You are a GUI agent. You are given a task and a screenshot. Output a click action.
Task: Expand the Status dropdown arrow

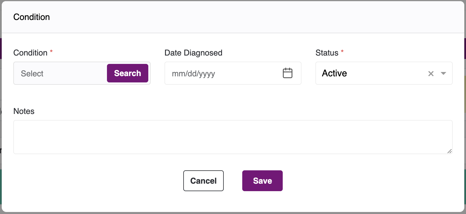pyautogui.click(x=443, y=73)
